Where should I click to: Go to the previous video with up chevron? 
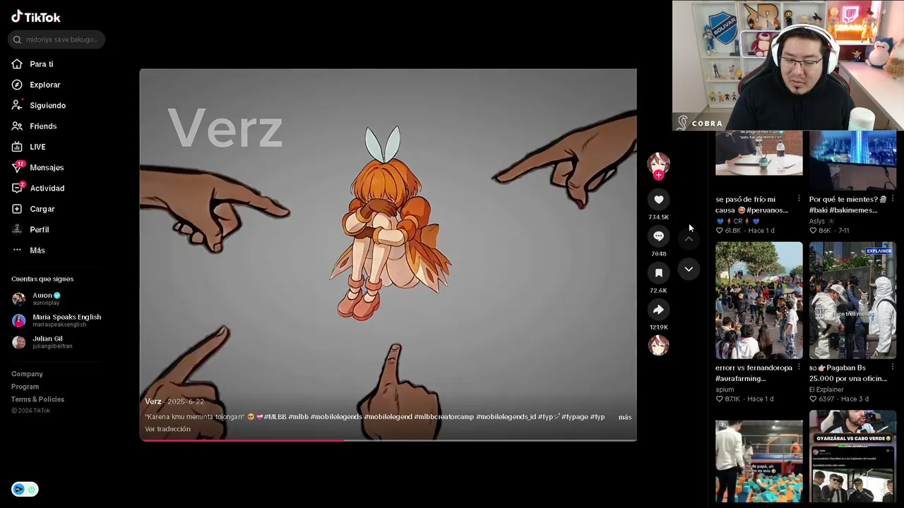click(689, 239)
